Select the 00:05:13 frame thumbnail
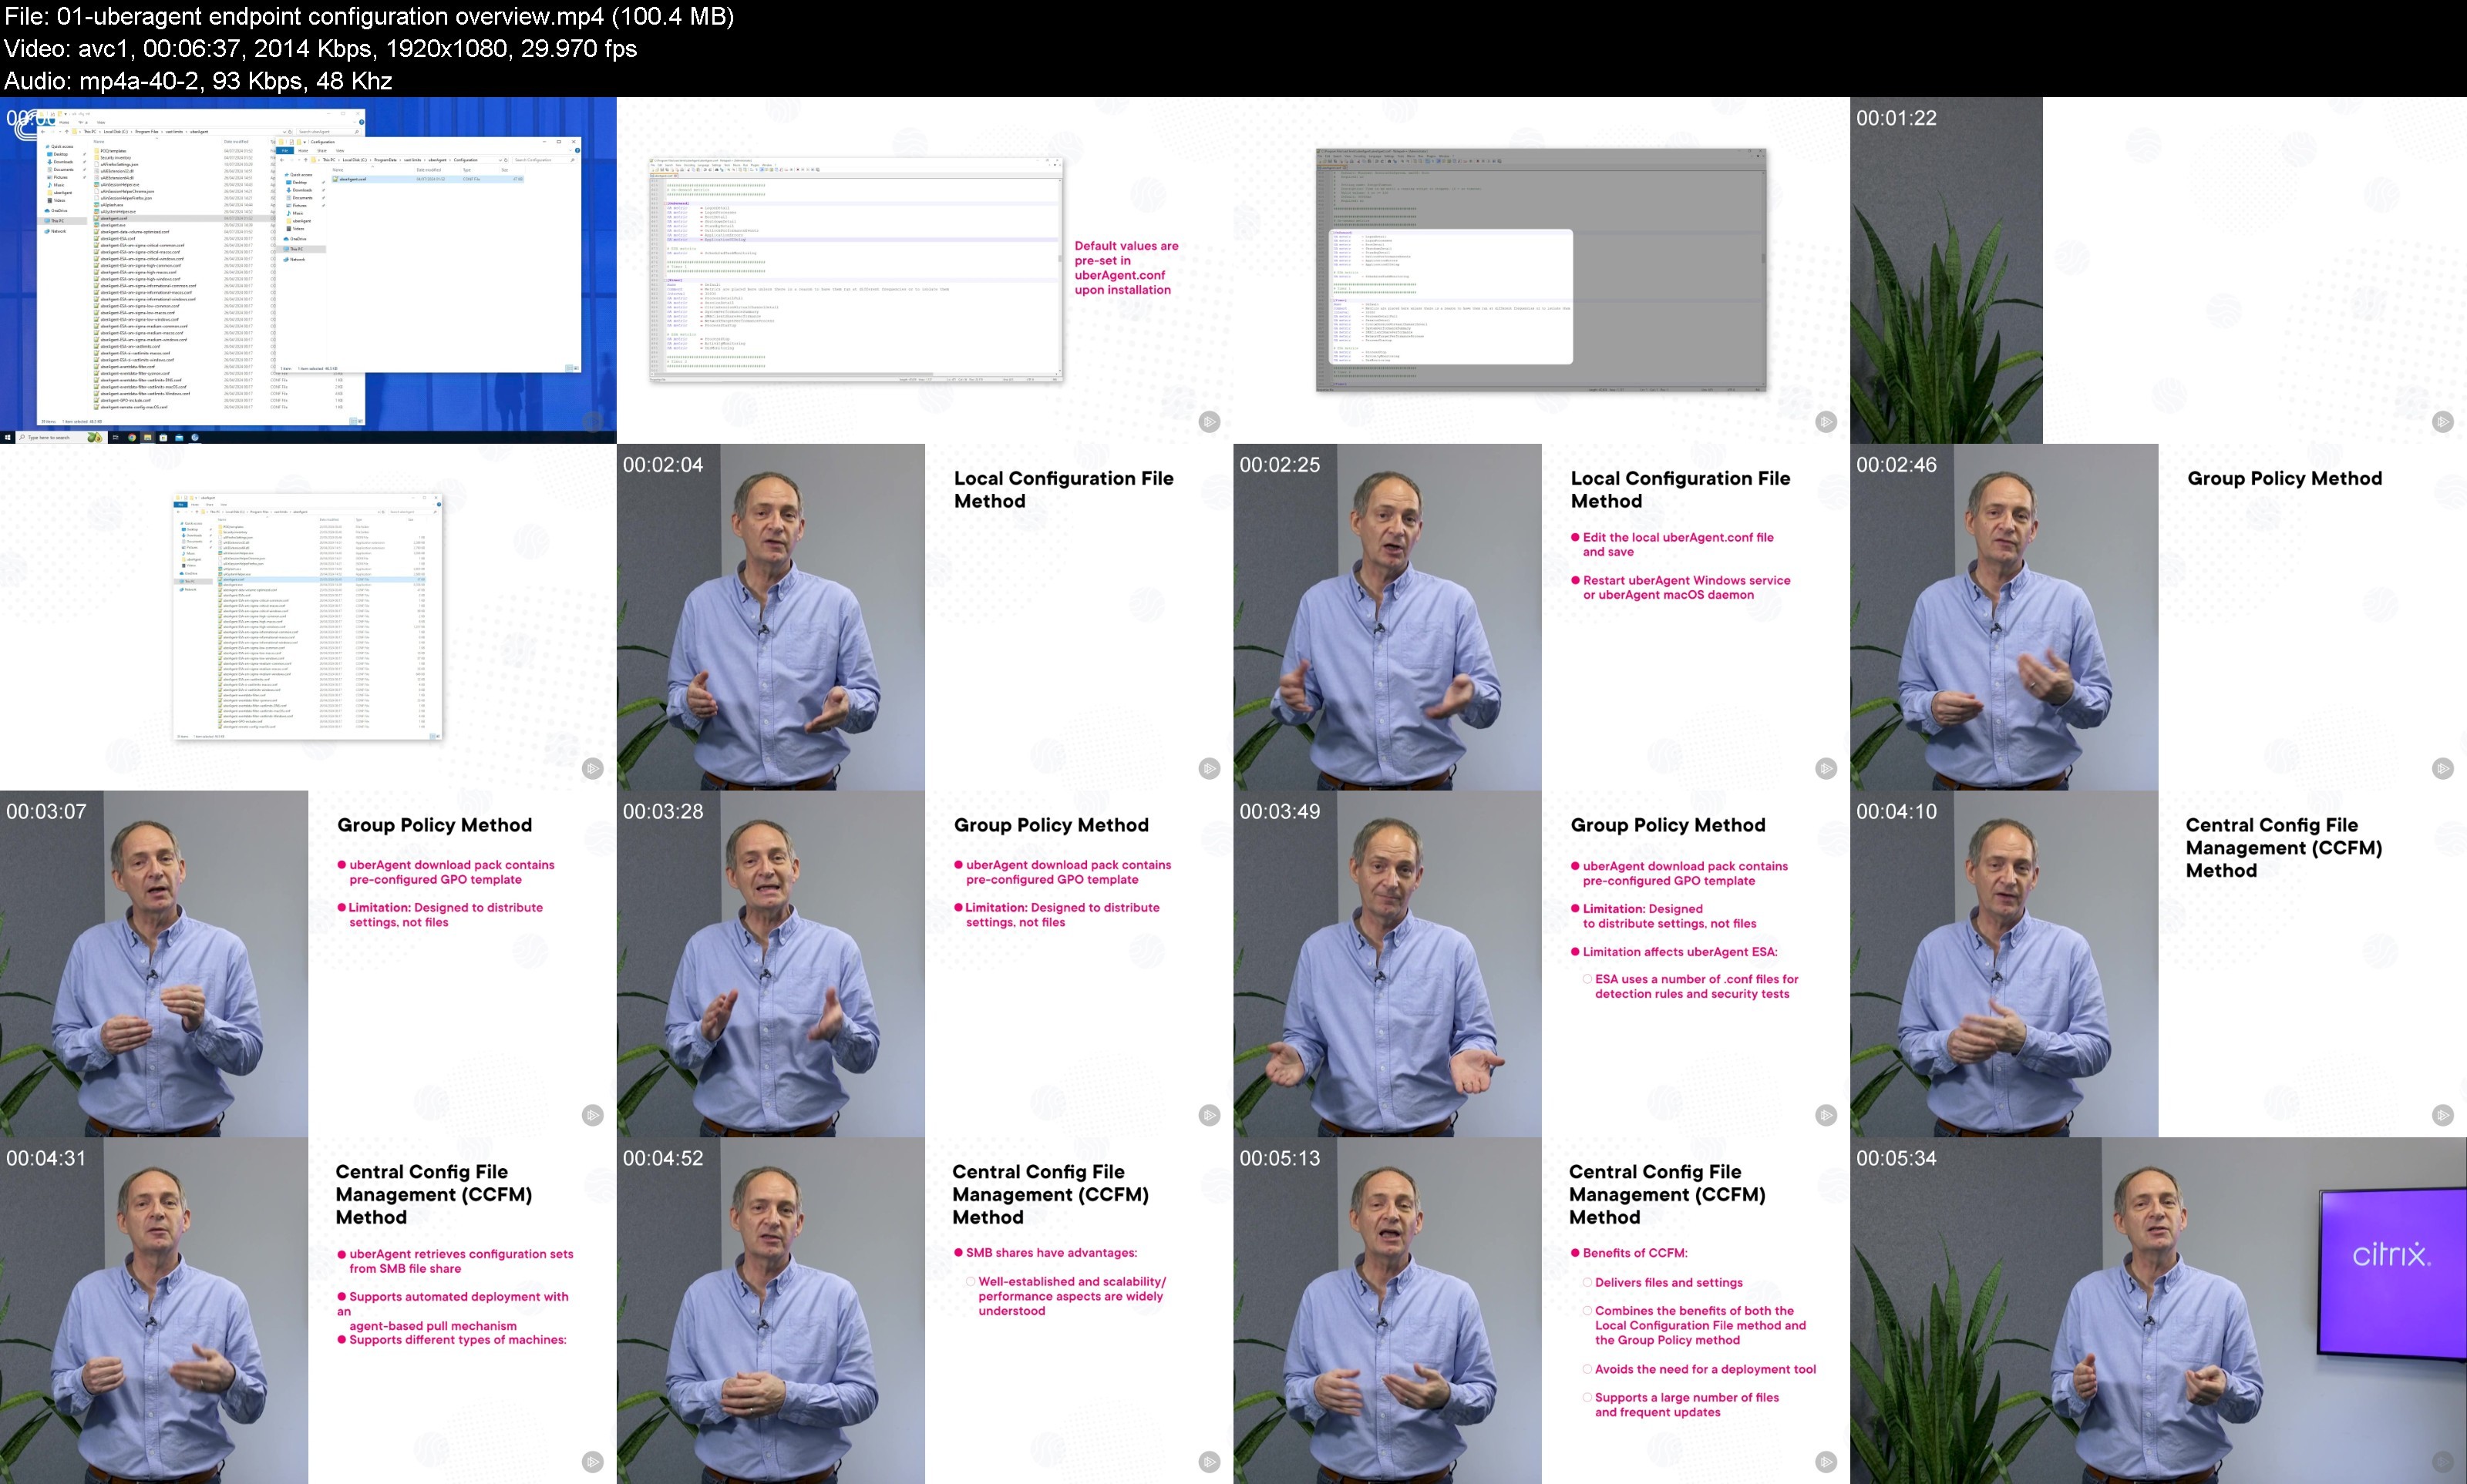Image resolution: width=2467 pixels, height=1484 pixels. coord(1542,1311)
